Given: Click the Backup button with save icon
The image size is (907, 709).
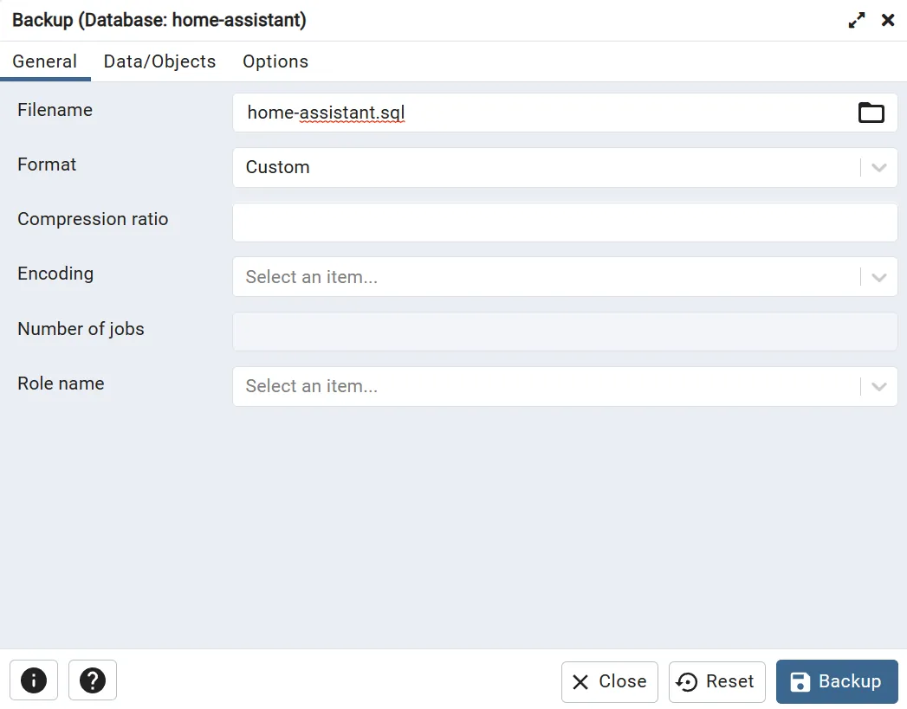Looking at the screenshot, I should [837, 682].
